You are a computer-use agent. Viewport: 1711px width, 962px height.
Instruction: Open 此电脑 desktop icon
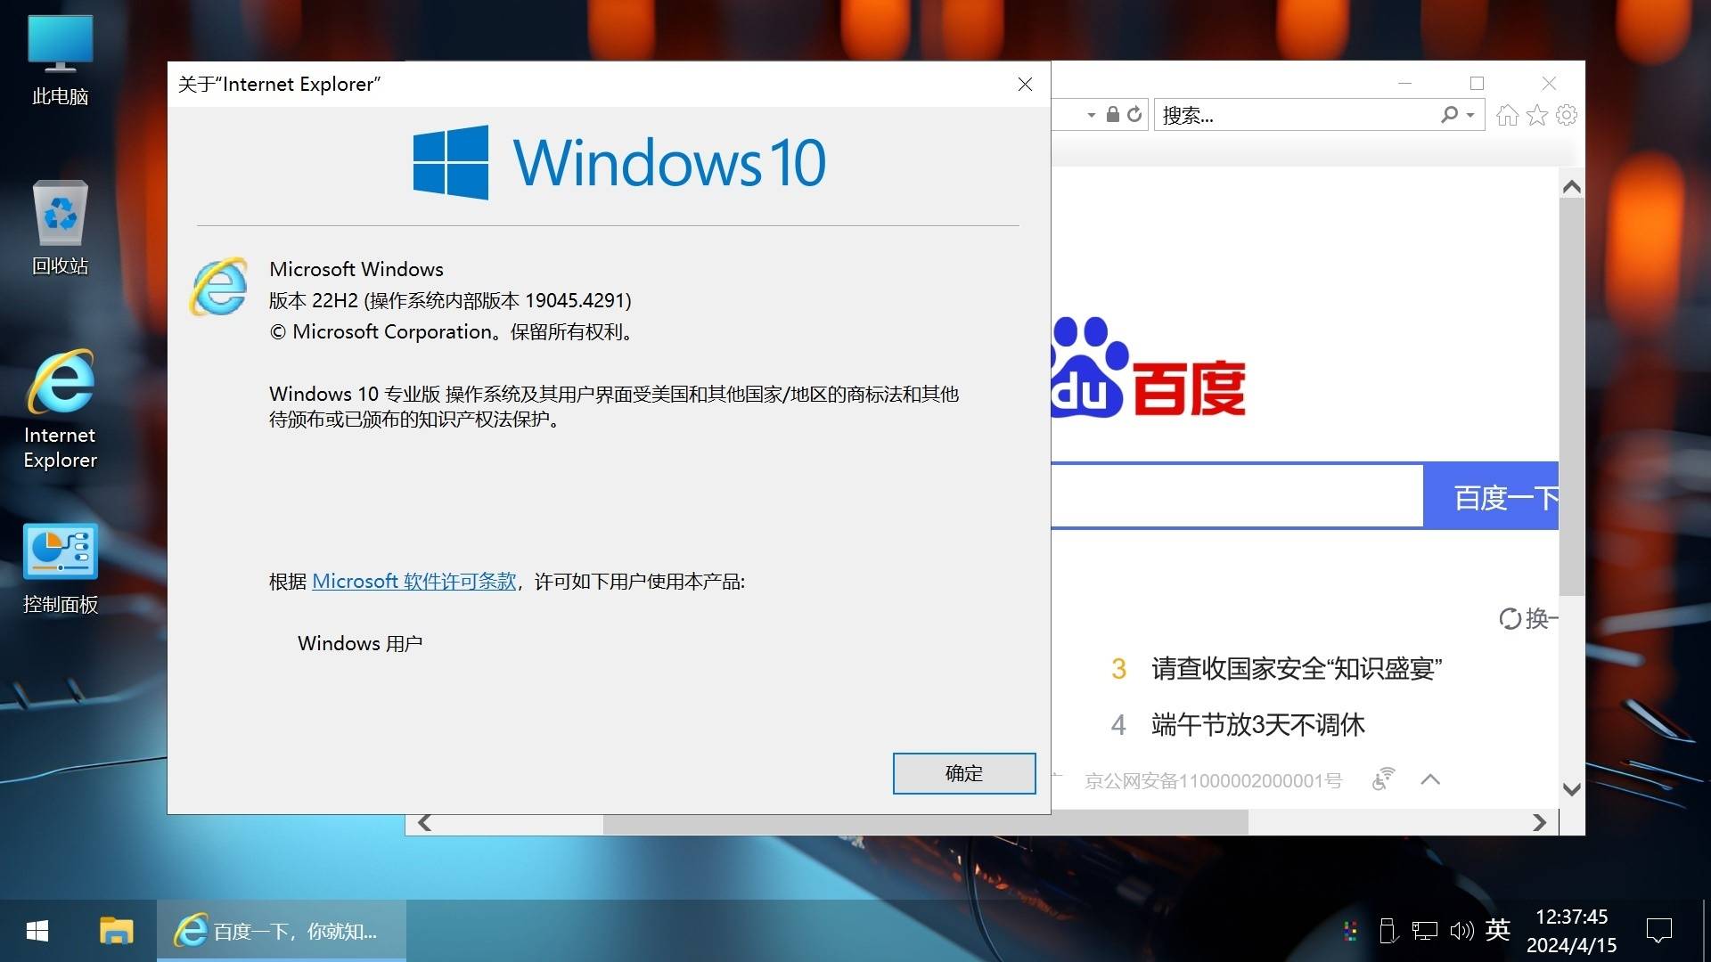pos(60,61)
